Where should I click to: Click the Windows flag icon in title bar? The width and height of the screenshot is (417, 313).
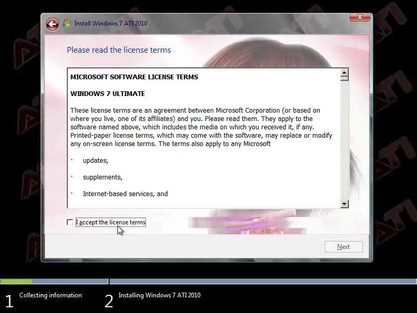point(67,23)
